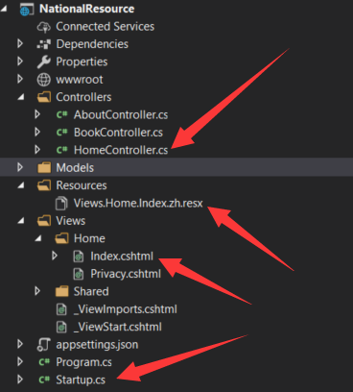Click the resx file icon for Views.Home.Index.zh.resx

tap(61, 203)
